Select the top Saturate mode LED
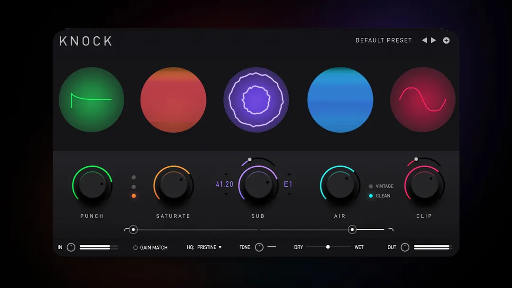The image size is (512, 288). (133, 178)
